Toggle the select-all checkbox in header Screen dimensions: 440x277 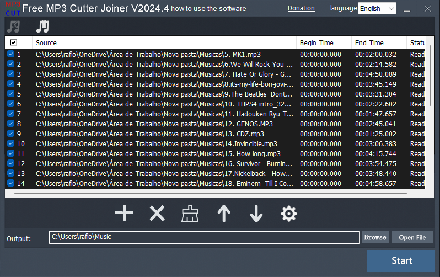[13, 42]
